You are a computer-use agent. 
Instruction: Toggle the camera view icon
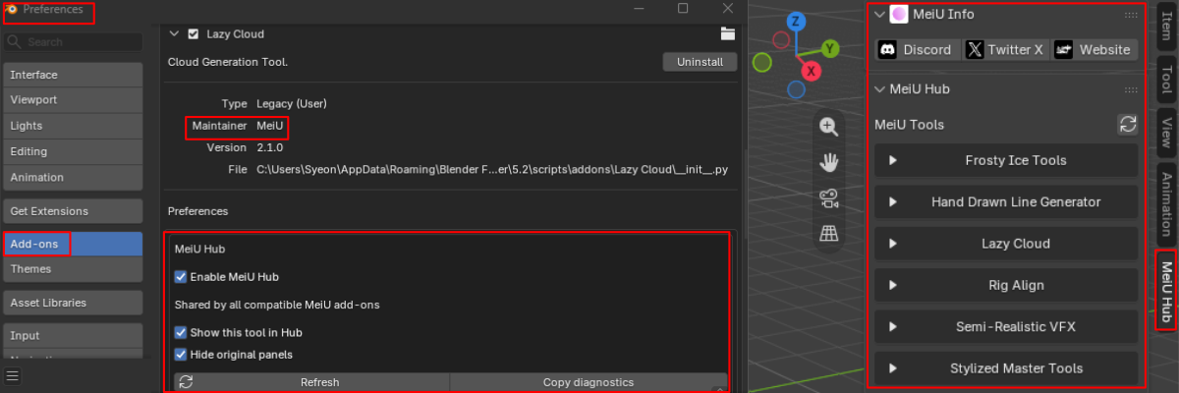tap(828, 197)
